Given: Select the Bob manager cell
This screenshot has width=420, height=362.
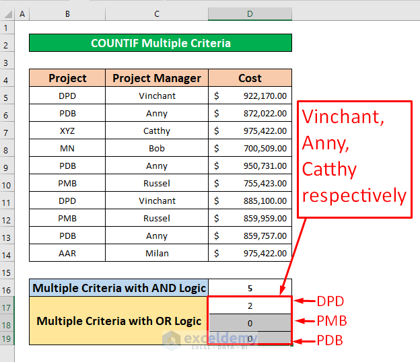Looking at the screenshot, I should tap(157, 148).
